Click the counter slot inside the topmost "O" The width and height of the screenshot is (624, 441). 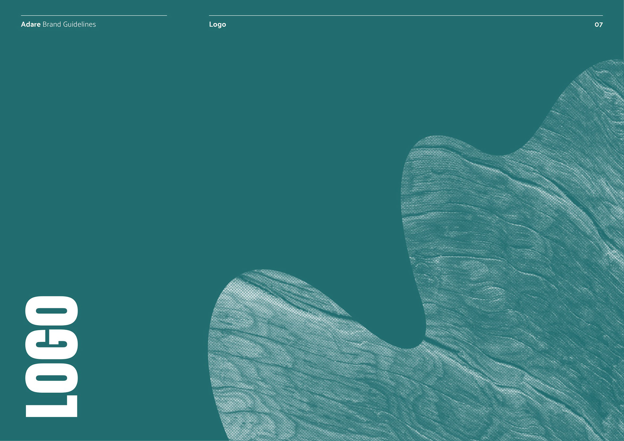[x=51, y=311]
